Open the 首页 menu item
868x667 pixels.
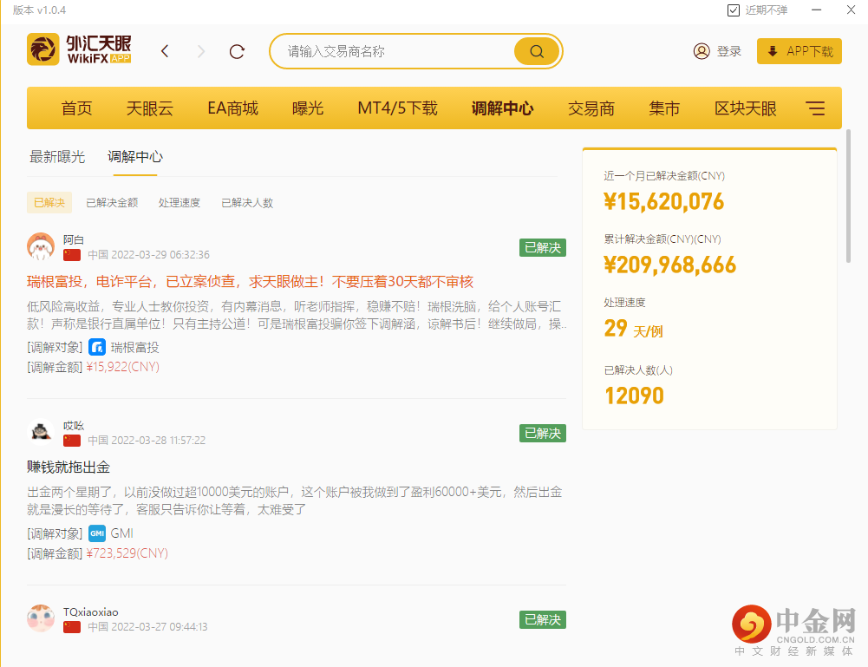pos(75,108)
